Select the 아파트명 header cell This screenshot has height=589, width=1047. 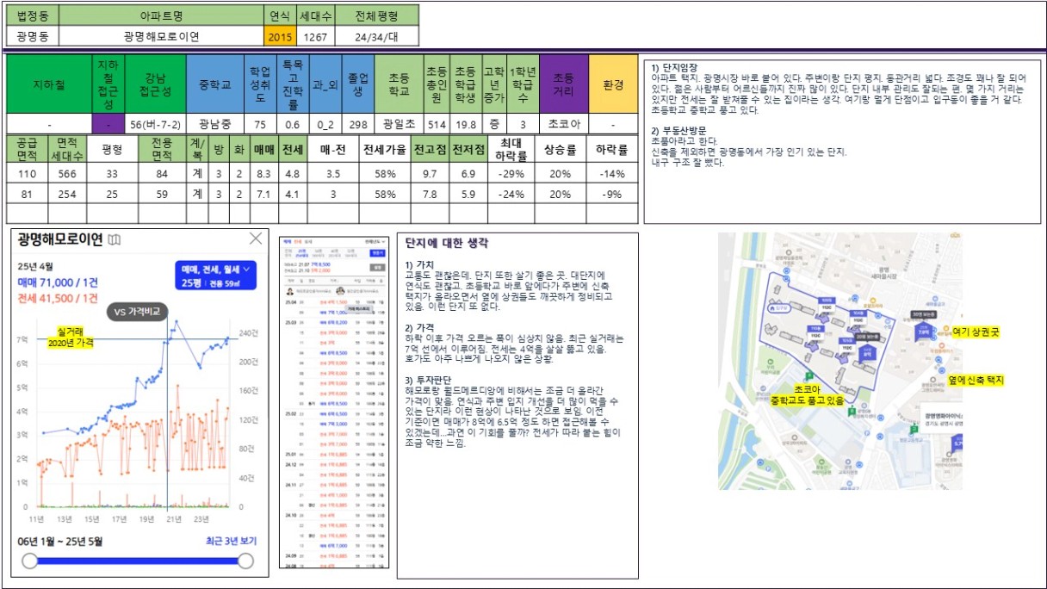[162, 15]
